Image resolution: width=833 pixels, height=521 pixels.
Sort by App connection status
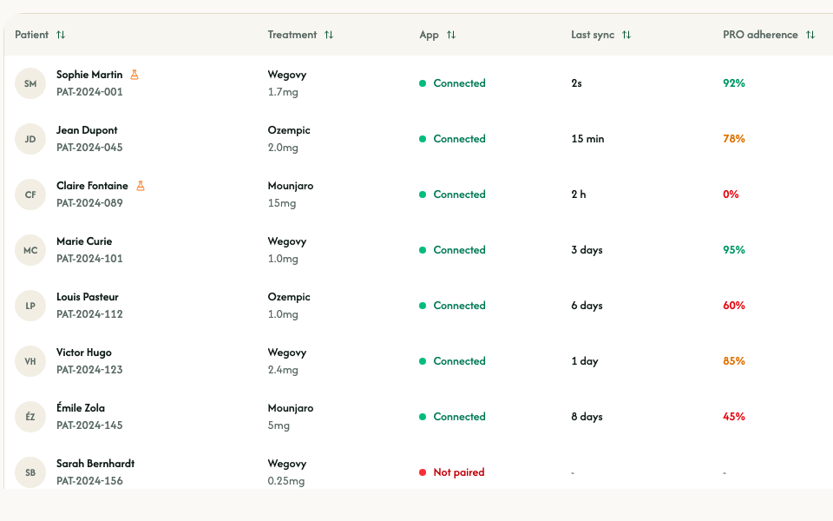(451, 35)
